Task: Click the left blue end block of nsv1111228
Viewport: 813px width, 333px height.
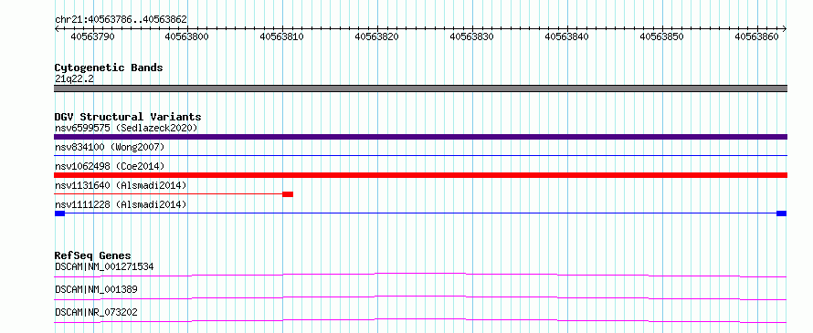Action: [x=59, y=213]
